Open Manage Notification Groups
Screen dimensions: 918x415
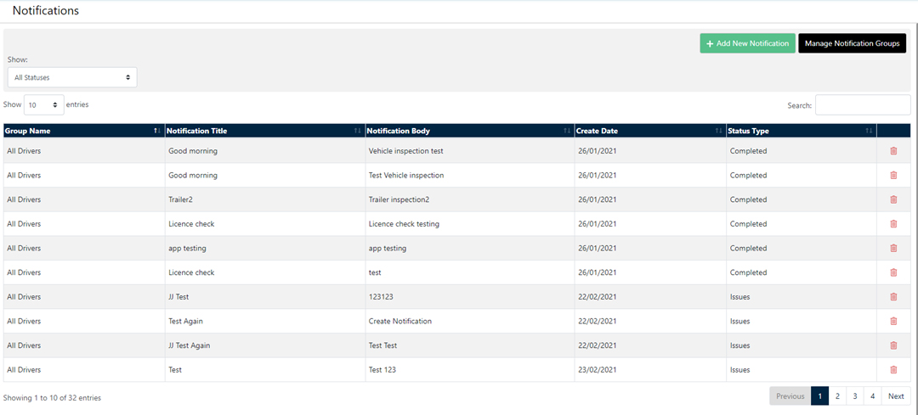tap(852, 43)
